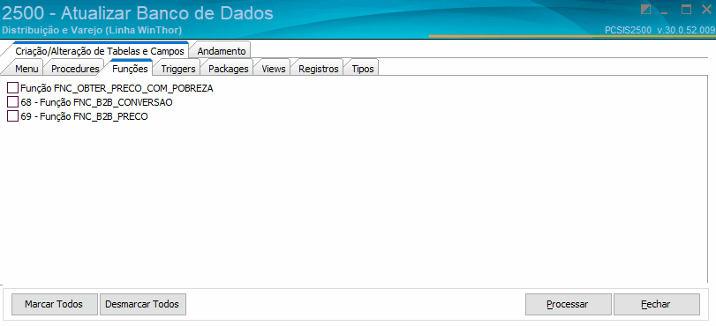Switch to the Procedures tab

[75, 69]
